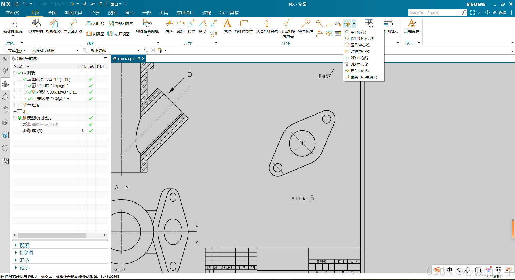Click the Section Line (剖切线) tool
Screen dimensions: 515x280
pos(95,24)
